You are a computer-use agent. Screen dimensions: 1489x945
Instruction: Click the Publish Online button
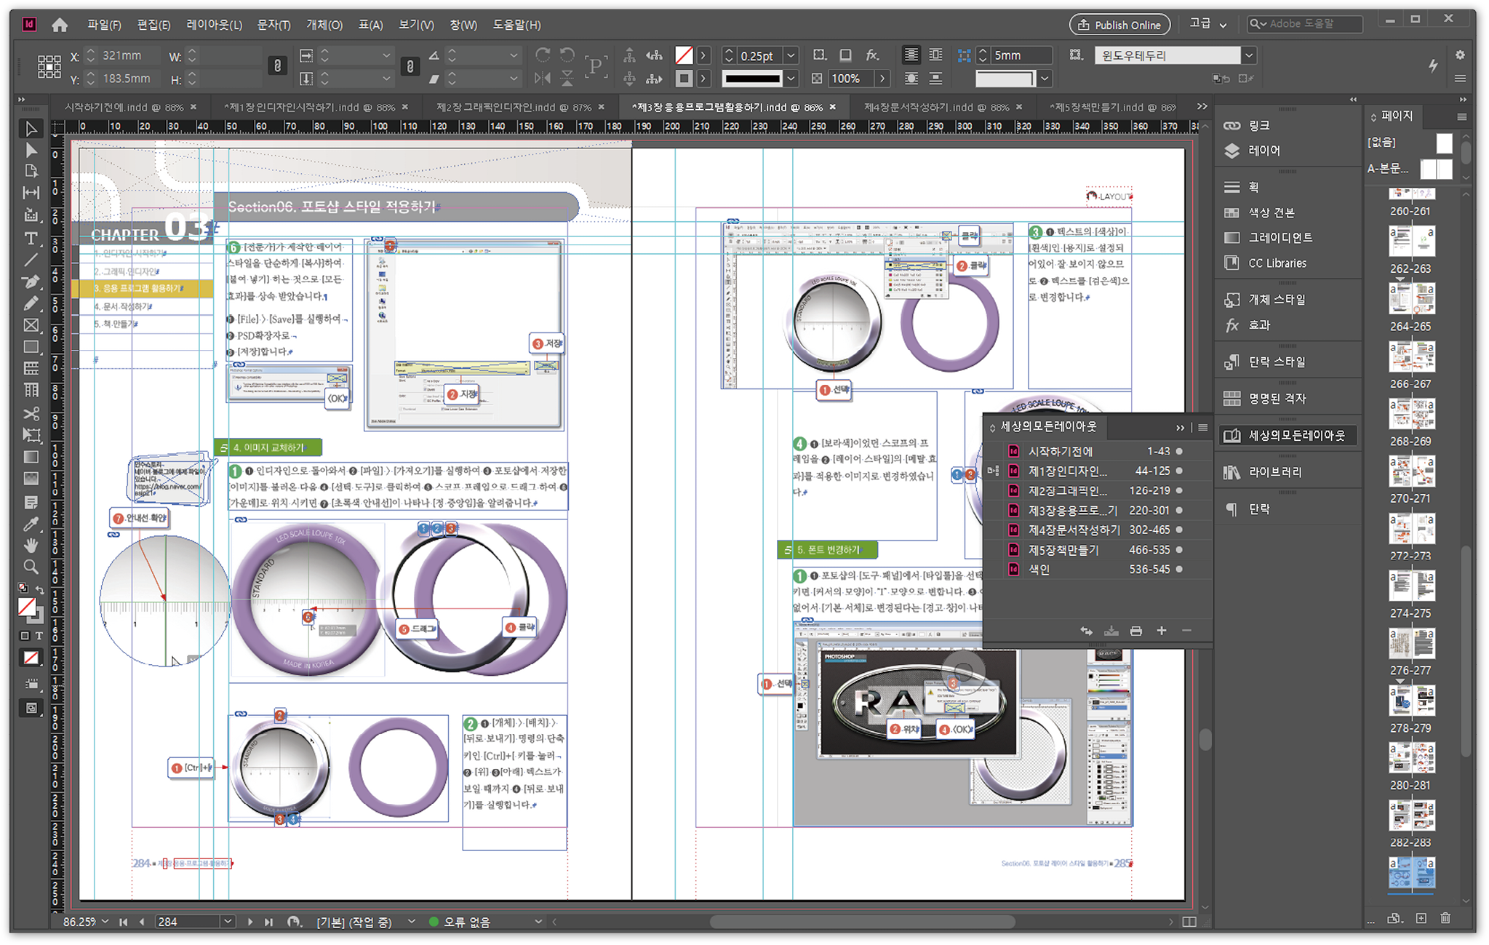point(1119,24)
